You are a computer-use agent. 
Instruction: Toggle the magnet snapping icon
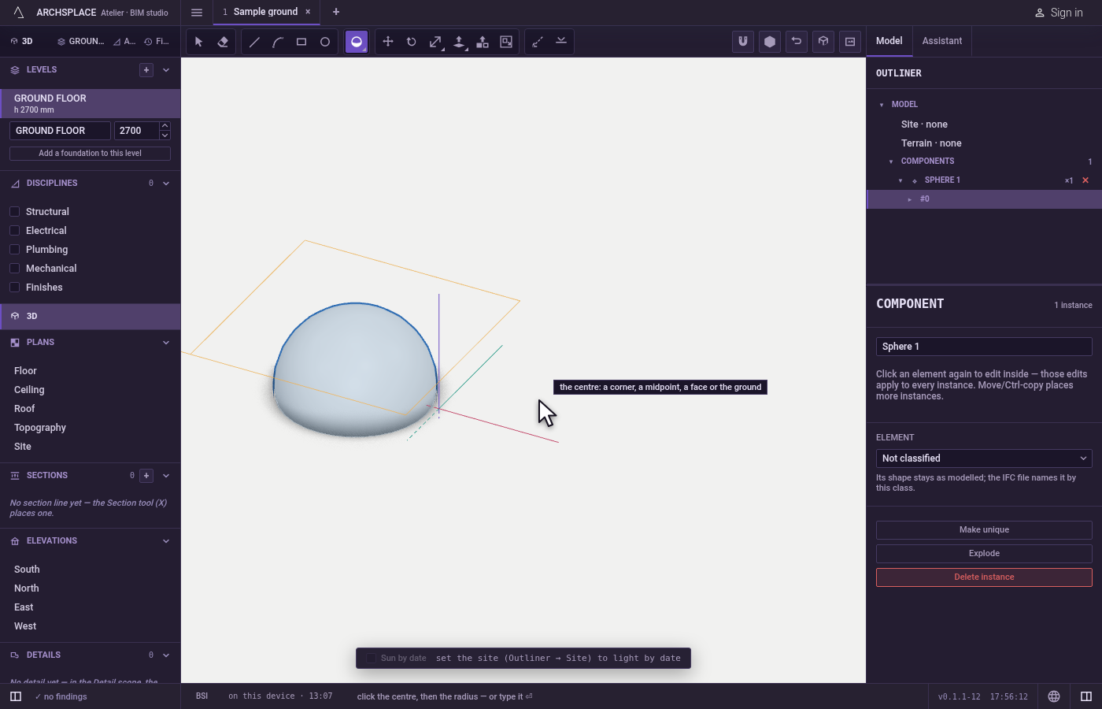743,42
